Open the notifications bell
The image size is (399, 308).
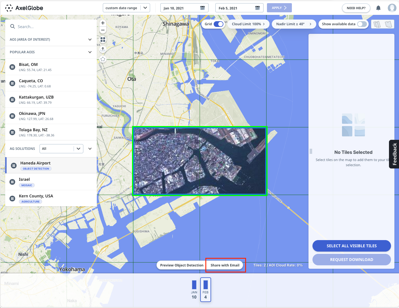[x=378, y=8]
